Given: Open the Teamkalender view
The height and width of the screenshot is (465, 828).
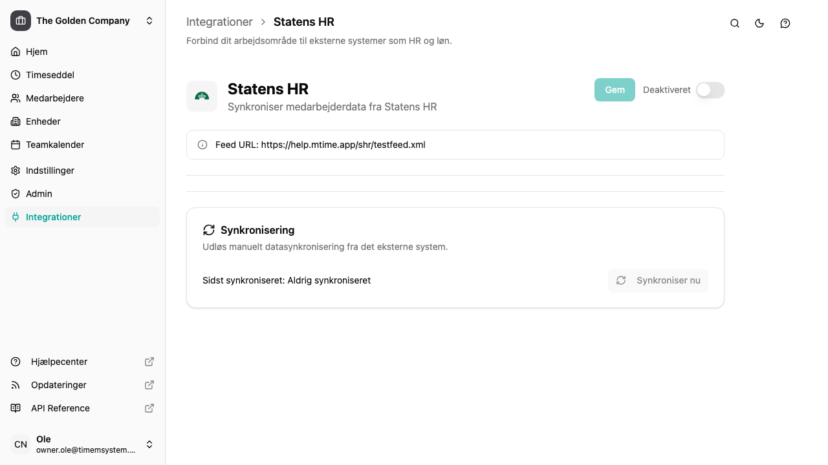Looking at the screenshot, I should pos(82,145).
